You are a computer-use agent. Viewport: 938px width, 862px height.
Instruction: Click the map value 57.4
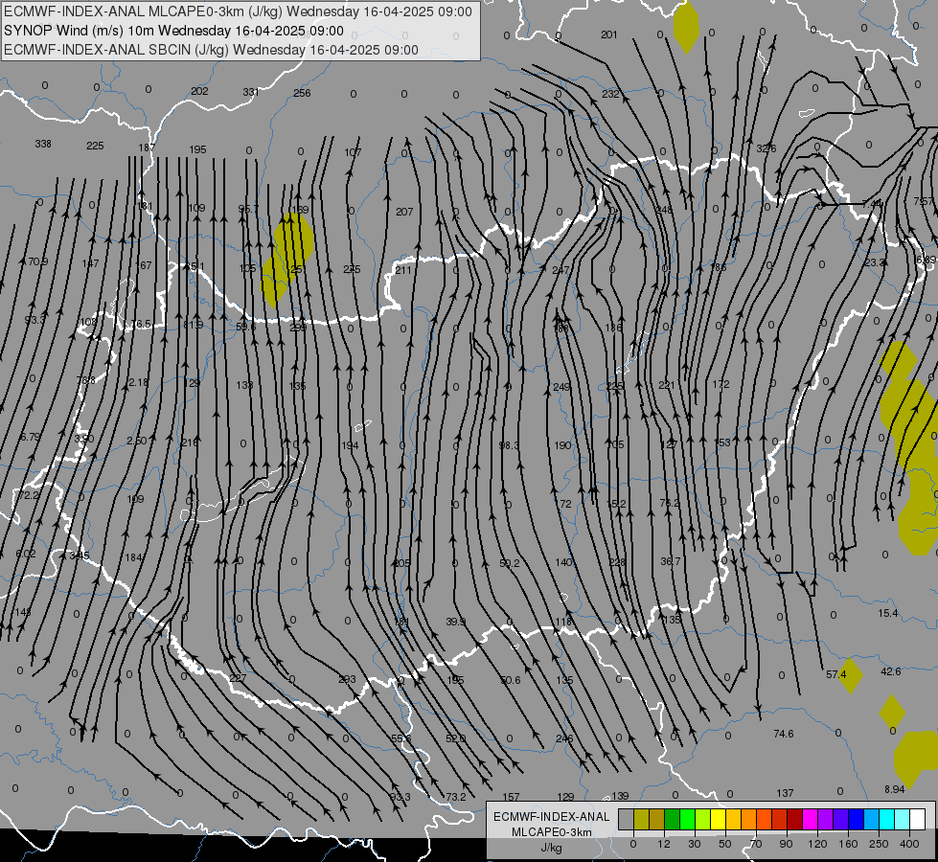point(835,675)
